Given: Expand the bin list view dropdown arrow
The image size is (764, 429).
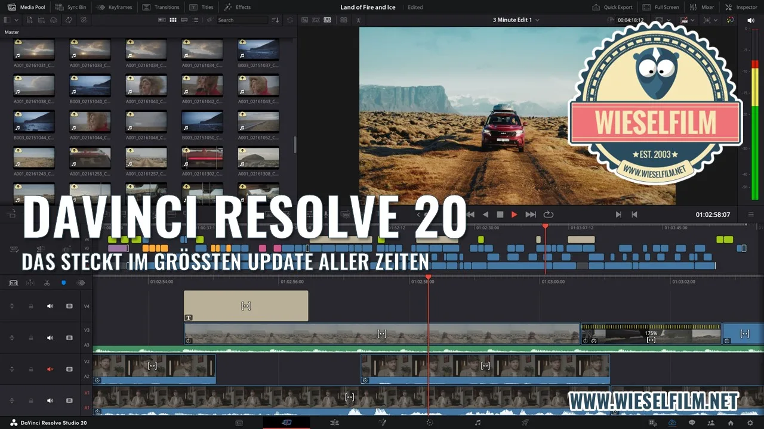Looking at the screenshot, I should [16, 20].
